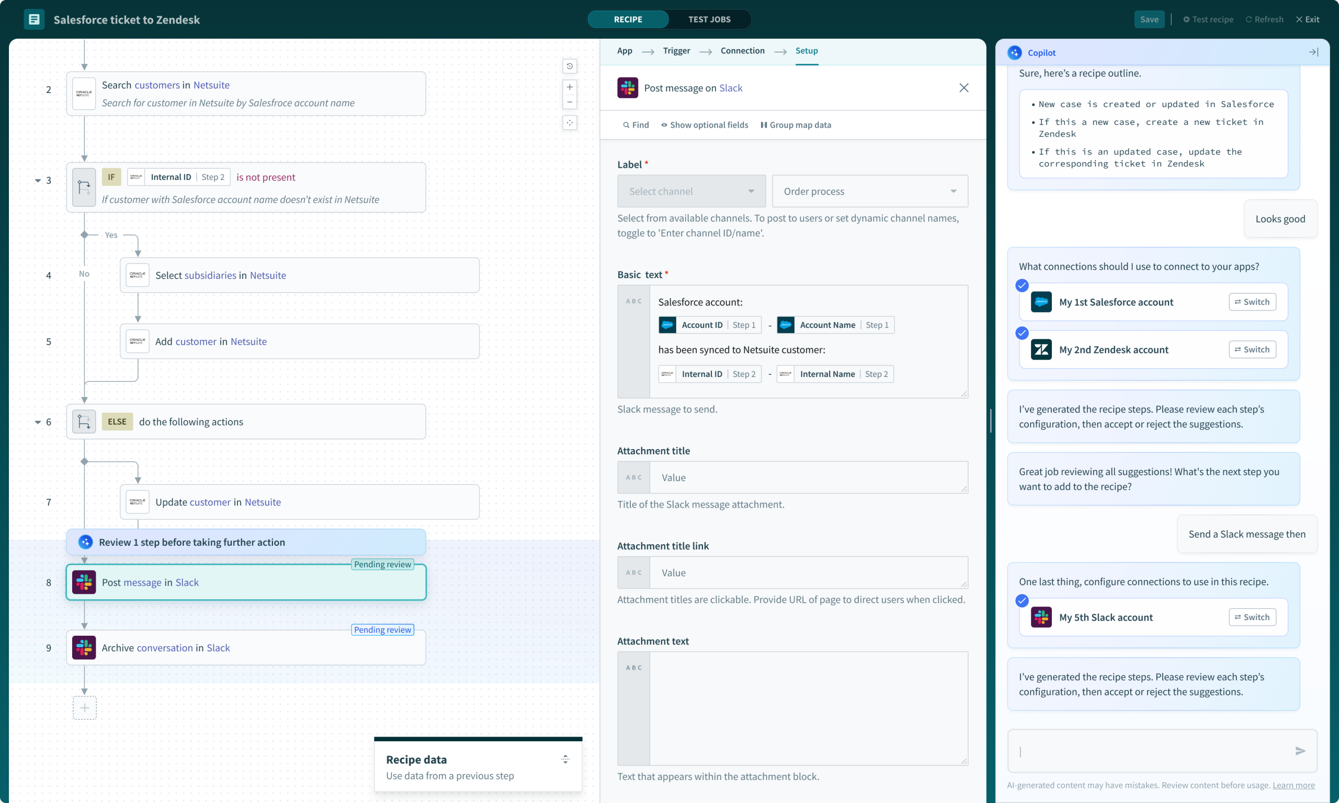Toggle the Salesforce account connection checkmark
The width and height of the screenshot is (1339, 803).
click(x=1022, y=286)
